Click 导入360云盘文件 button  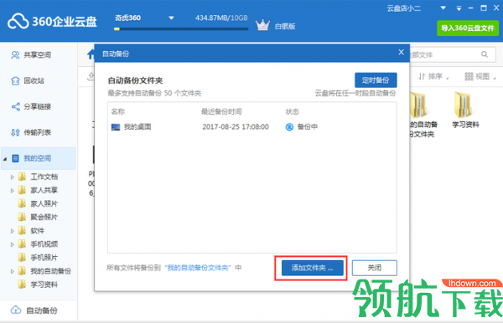468,28
